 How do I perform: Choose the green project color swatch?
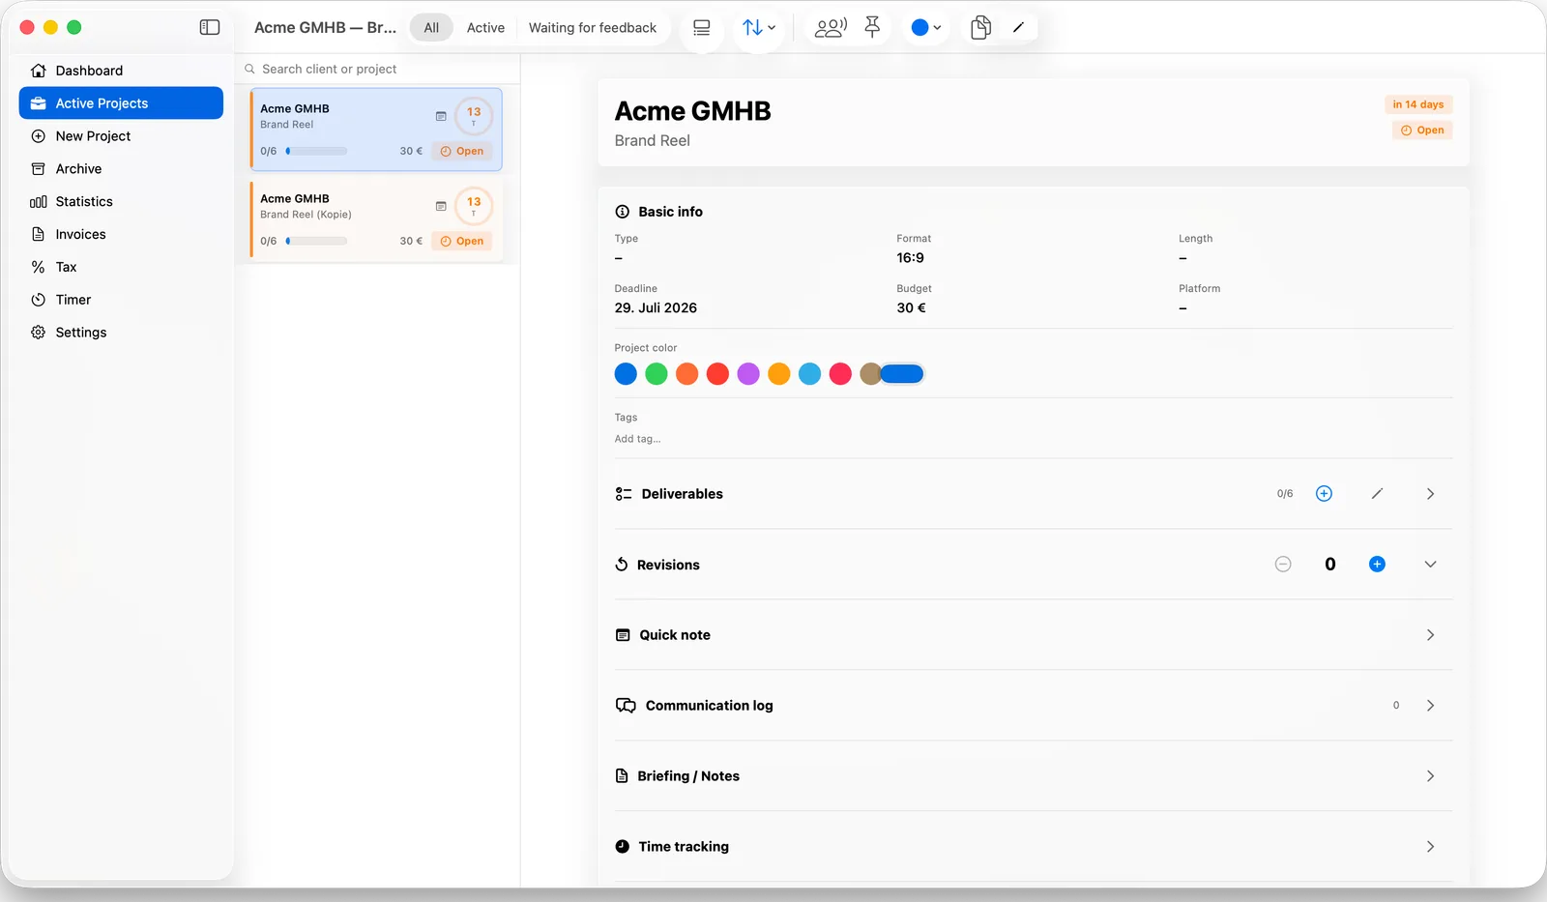[657, 374]
